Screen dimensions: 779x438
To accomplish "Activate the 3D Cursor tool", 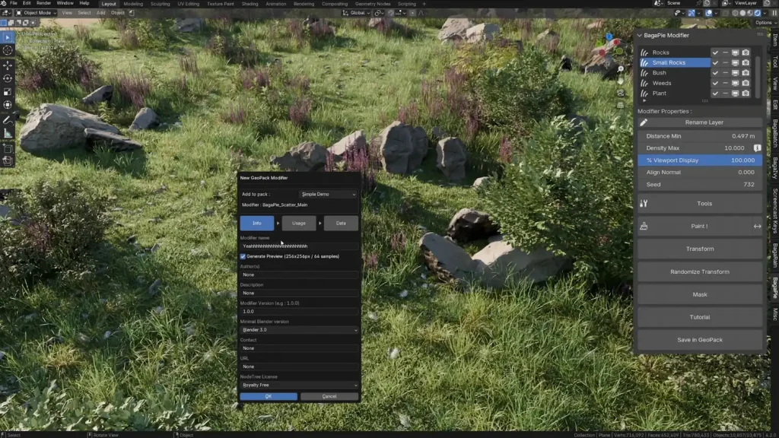I will (x=8, y=50).
